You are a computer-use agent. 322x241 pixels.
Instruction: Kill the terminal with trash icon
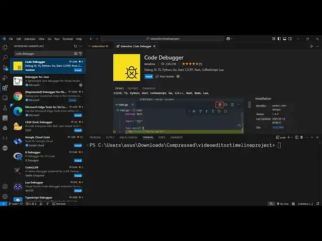pos(301,137)
